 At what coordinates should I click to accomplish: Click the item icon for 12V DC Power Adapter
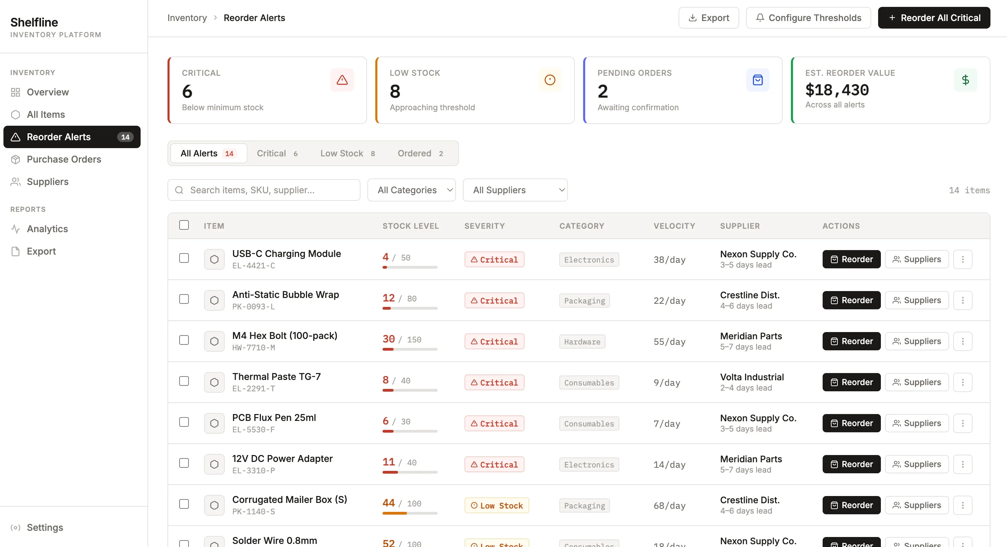click(x=214, y=465)
